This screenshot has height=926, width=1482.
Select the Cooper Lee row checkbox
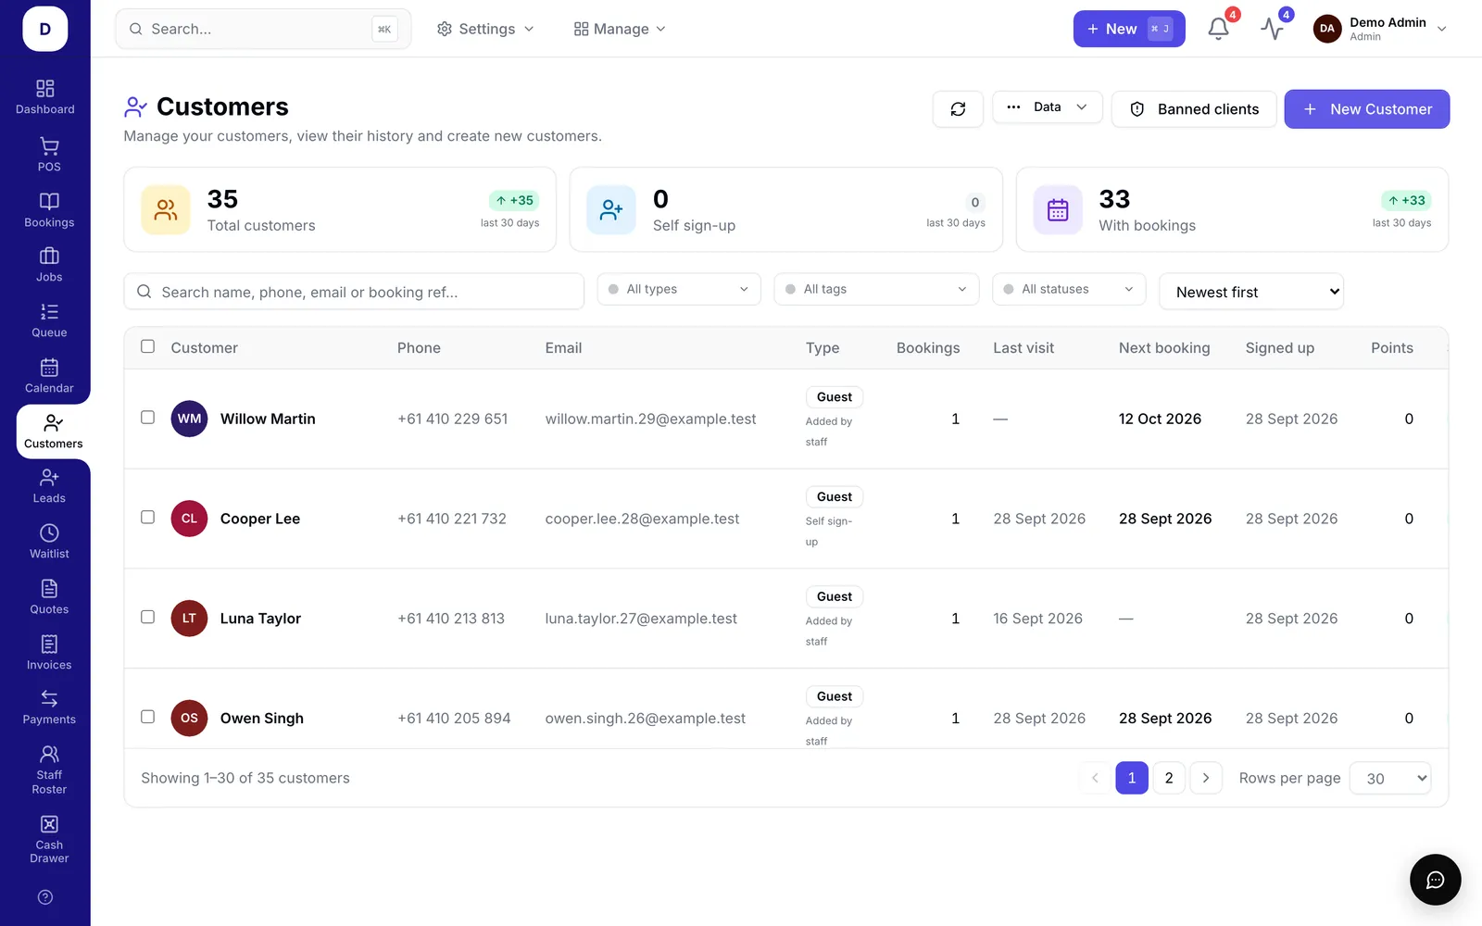coord(147,518)
